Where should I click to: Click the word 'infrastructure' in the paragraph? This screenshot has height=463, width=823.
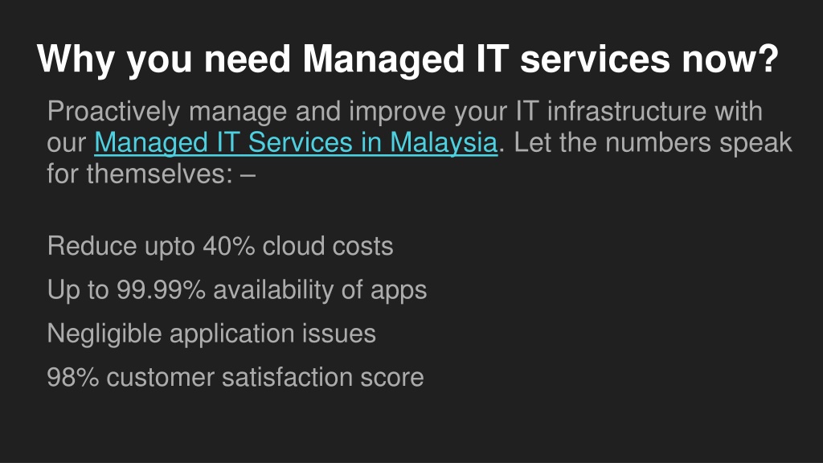627,111
